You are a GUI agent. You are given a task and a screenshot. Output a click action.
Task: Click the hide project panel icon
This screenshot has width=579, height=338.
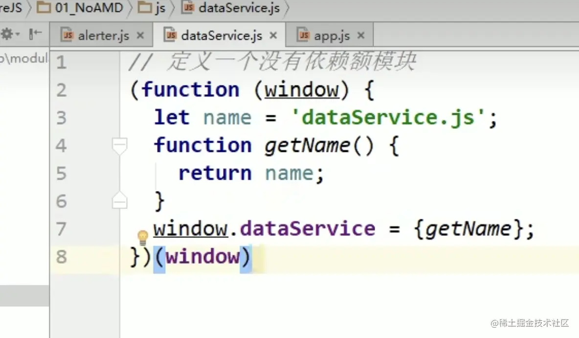point(35,34)
